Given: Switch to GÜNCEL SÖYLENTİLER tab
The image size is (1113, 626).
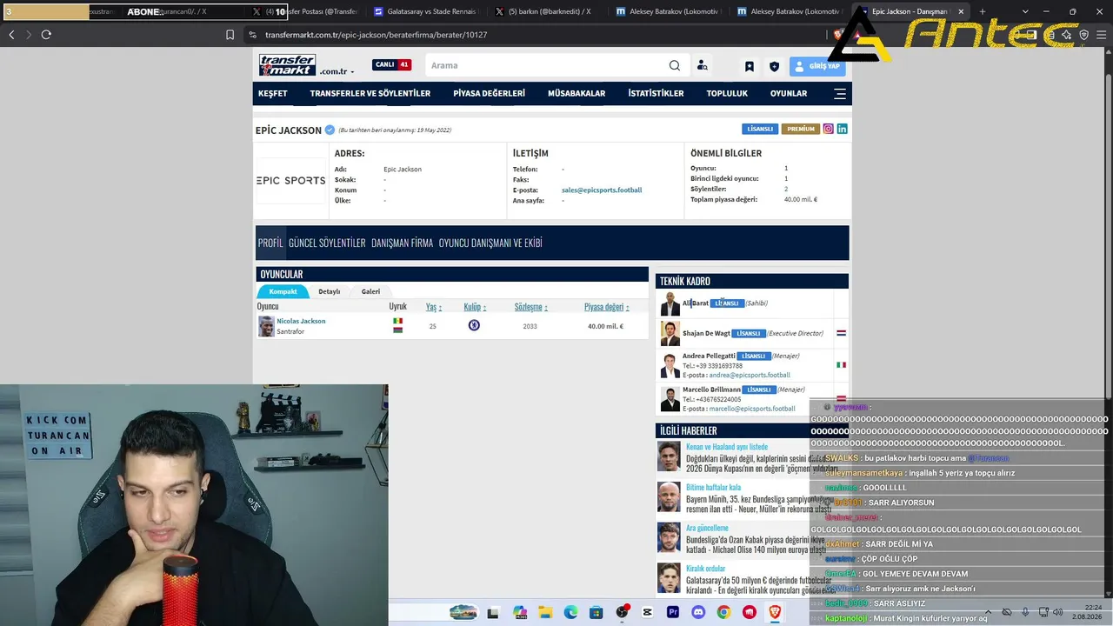Looking at the screenshot, I should click(x=327, y=243).
